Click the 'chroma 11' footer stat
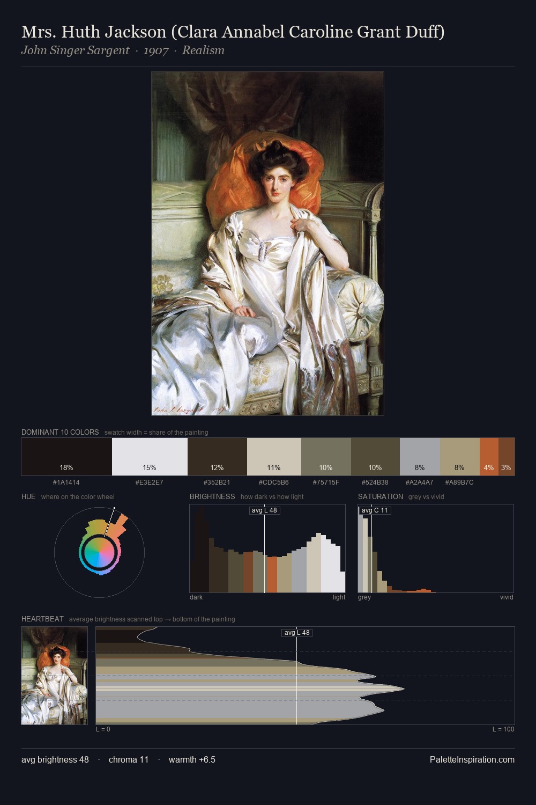 coord(129,759)
